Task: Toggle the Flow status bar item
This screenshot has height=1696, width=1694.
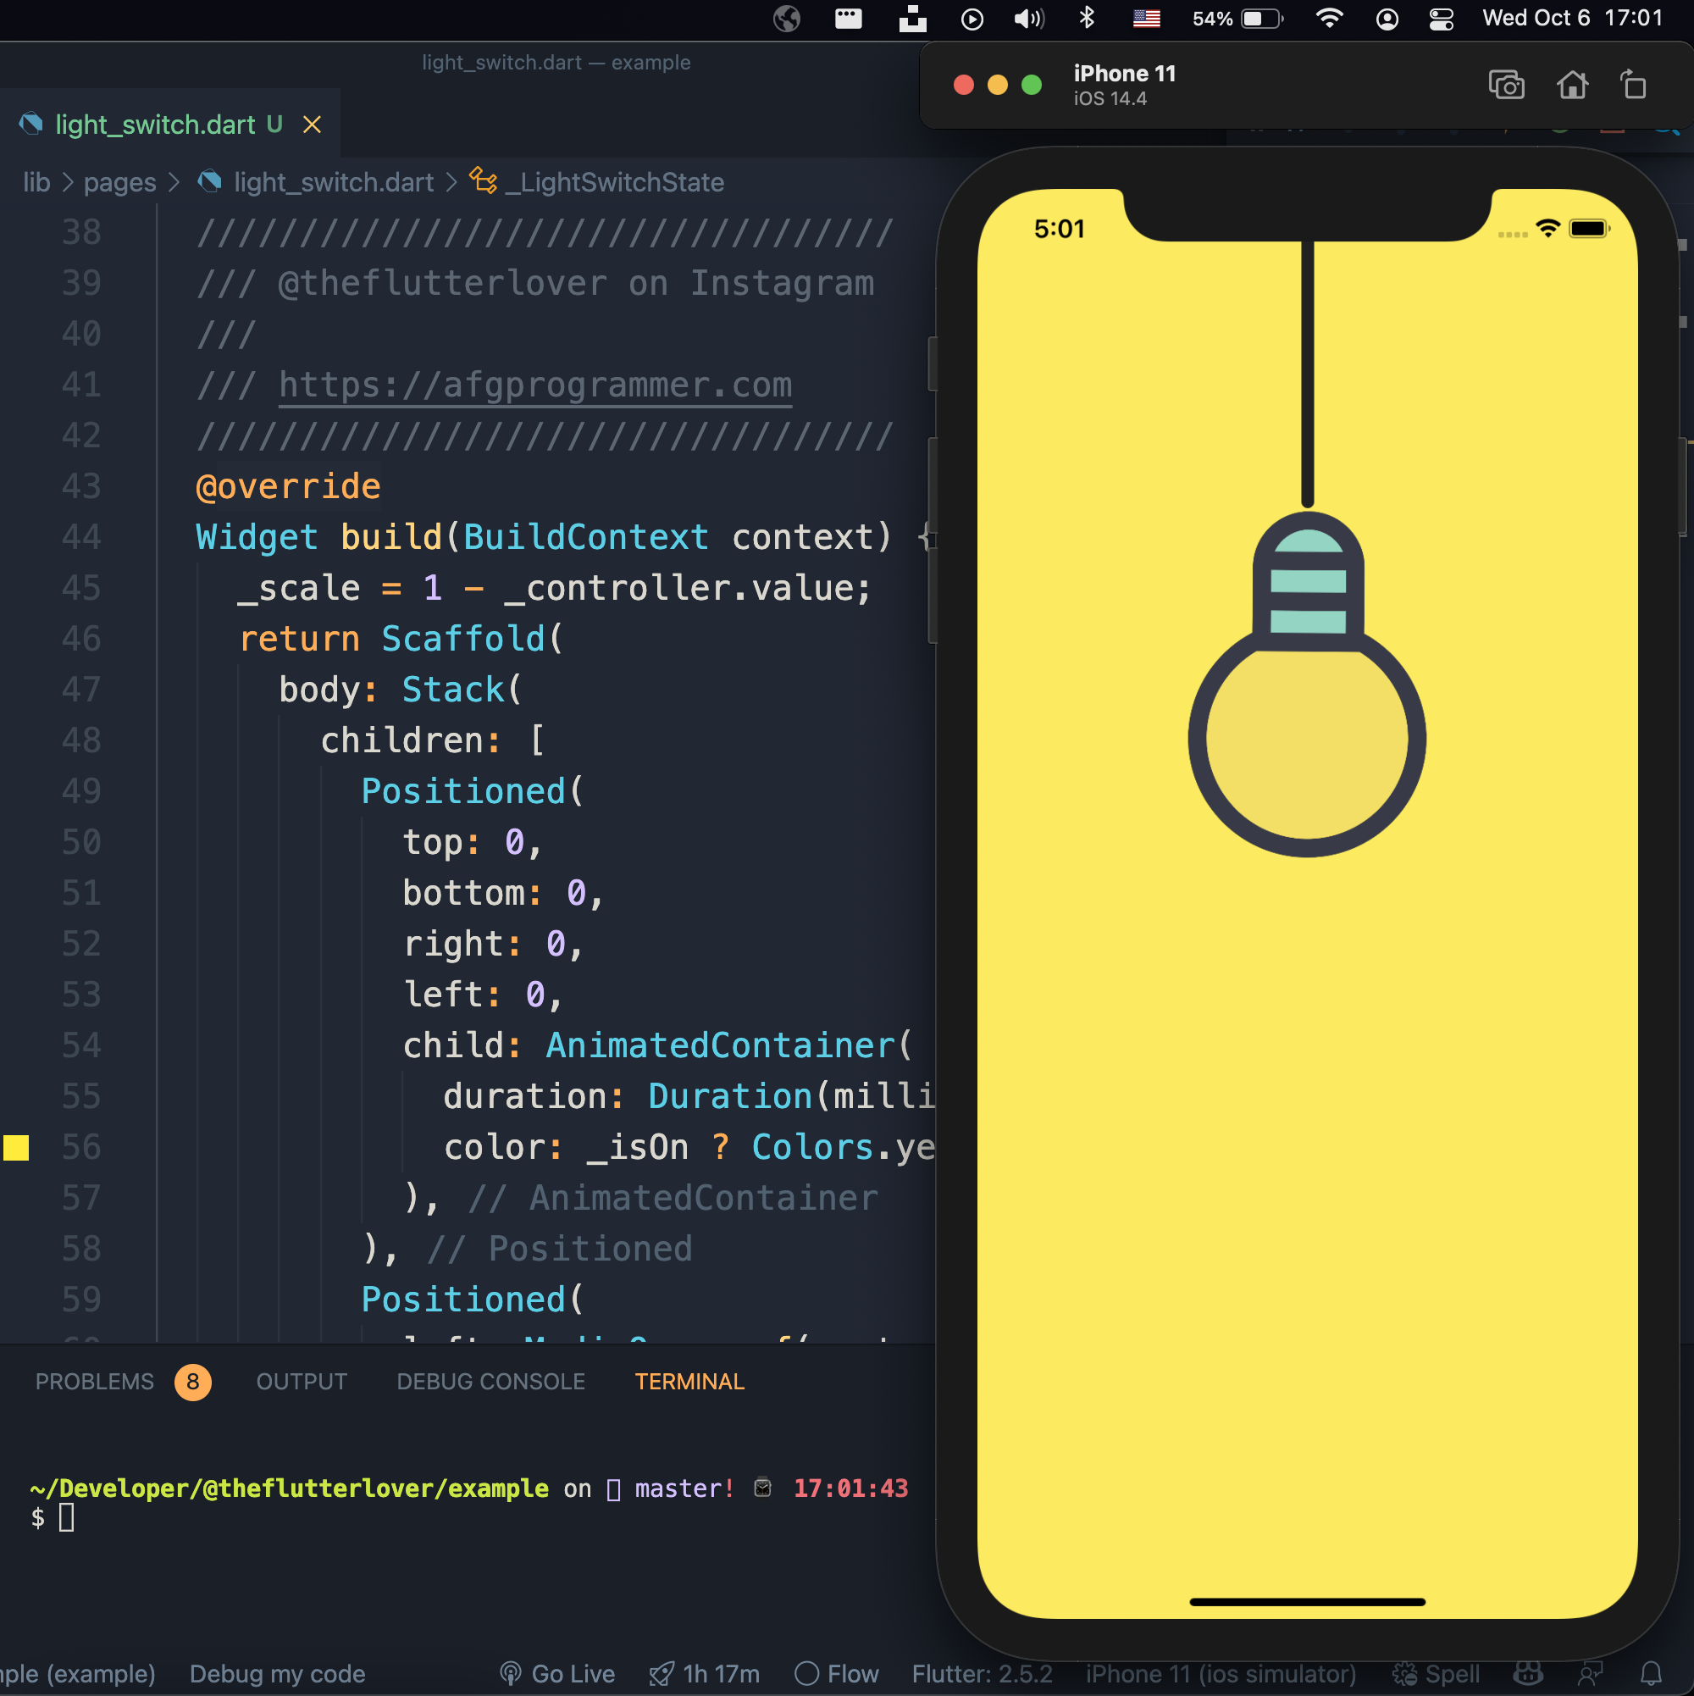Action: pyautogui.click(x=837, y=1673)
